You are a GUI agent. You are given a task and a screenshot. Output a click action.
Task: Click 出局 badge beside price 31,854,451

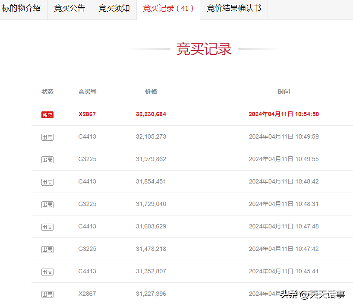click(47, 182)
